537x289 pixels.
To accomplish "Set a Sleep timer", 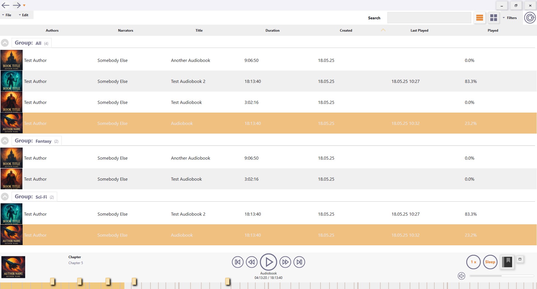I will pyautogui.click(x=490, y=262).
